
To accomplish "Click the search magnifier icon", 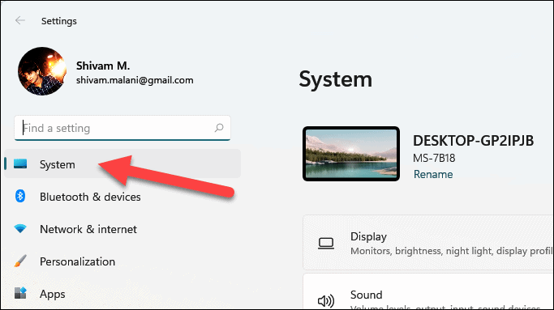I will 219,128.
